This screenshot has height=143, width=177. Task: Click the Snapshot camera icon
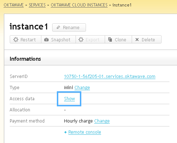tap(46, 40)
